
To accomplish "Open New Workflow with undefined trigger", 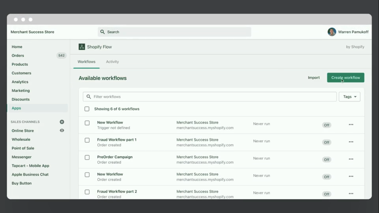I will pos(110,122).
